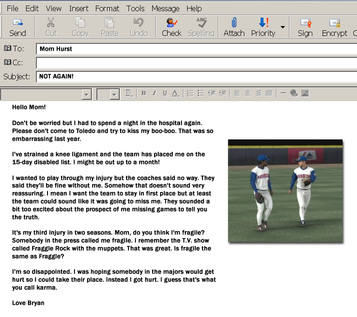Screen dimensions: 357x317
Task: Open the Paragraph Style button
Action: (129, 93)
